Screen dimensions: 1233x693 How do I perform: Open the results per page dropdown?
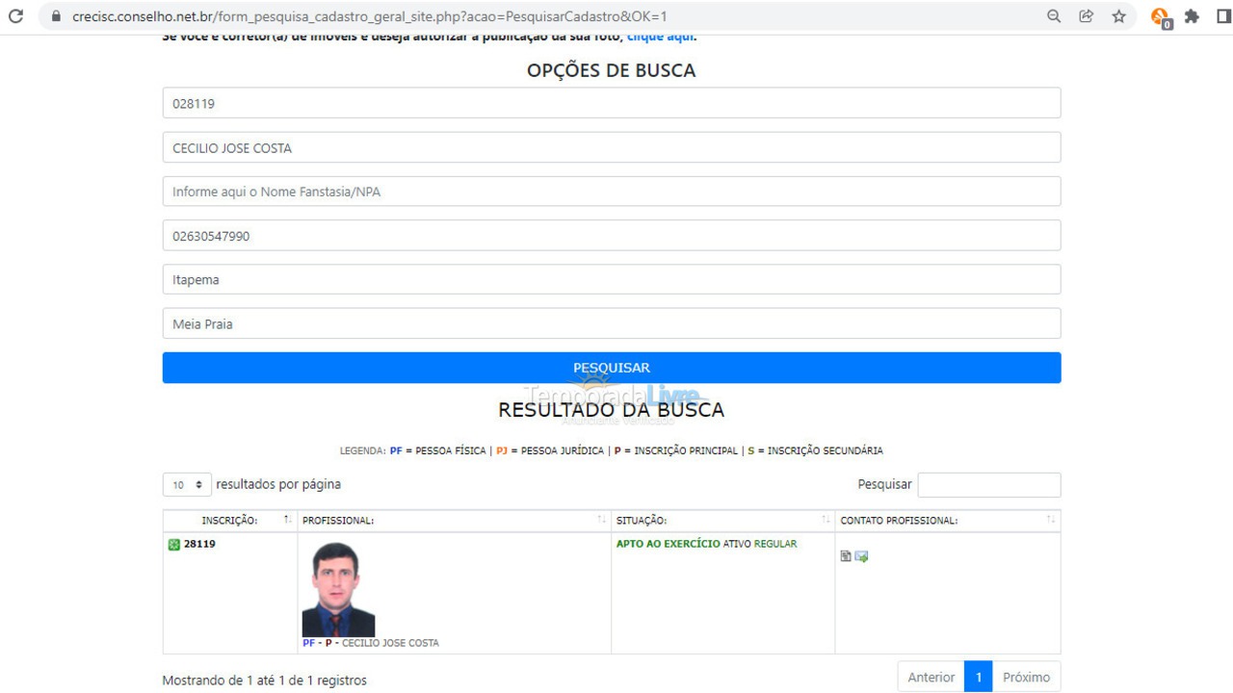186,484
